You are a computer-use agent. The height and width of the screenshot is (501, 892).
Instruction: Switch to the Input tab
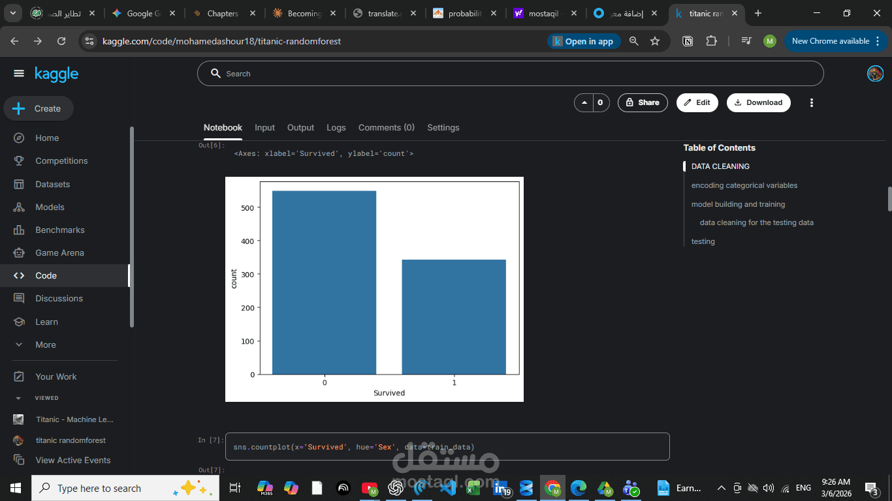[x=264, y=128]
